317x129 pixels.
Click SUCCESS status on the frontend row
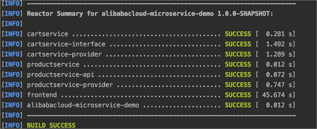(238, 95)
